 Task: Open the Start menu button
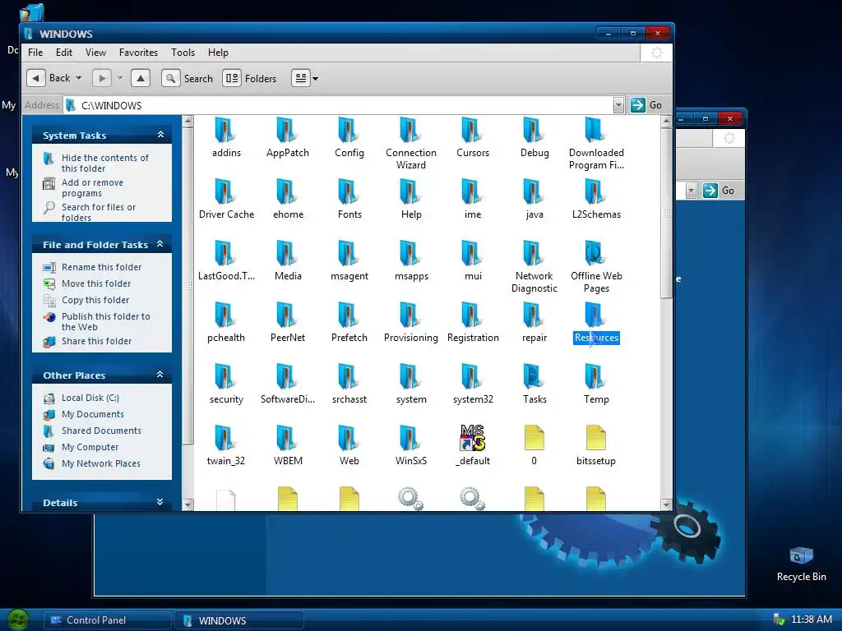coord(18,620)
